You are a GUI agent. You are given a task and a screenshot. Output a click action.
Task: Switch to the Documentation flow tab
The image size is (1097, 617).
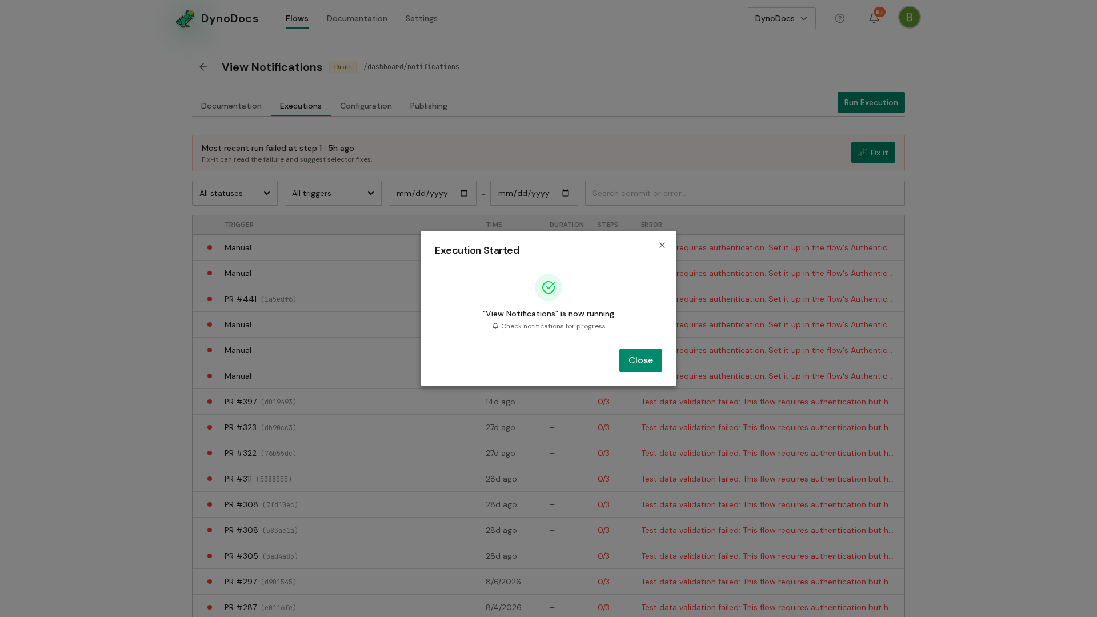pyautogui.click(x=231, y=106)
